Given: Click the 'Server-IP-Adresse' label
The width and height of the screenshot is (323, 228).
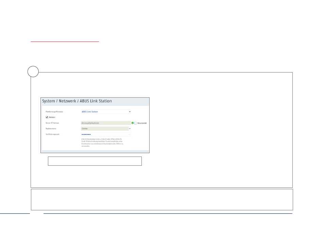Looking at the screenshot, I should [x=52, y=123].
